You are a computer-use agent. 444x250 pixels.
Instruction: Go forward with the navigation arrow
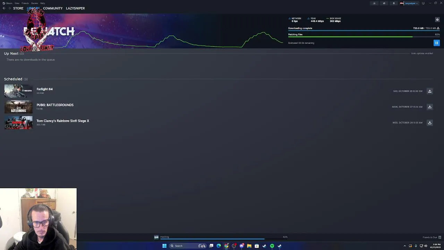pyautogui.click(x=9, y=8)
